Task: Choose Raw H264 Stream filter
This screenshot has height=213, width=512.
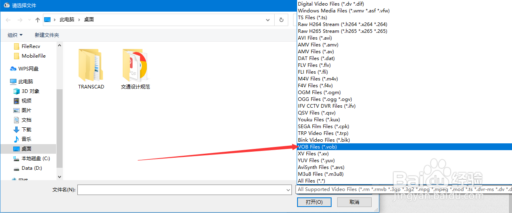Action: pyautogui.click(x=405, y=24)
